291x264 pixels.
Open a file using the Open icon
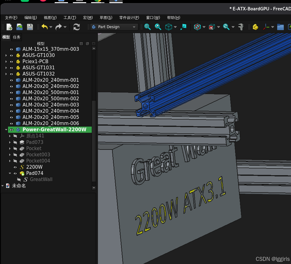[19, 27]
